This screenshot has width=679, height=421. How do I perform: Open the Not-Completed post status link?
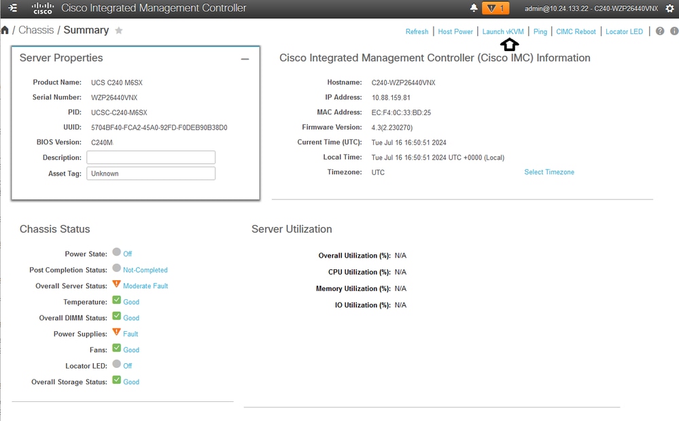[x=145, y=270]
